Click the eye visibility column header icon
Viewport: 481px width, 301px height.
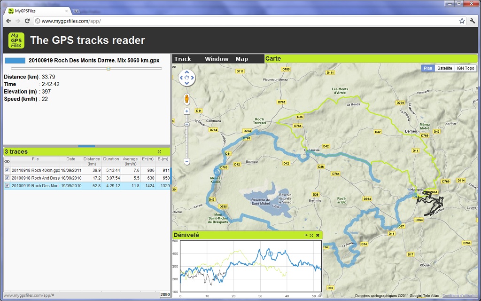coord(7,162)
